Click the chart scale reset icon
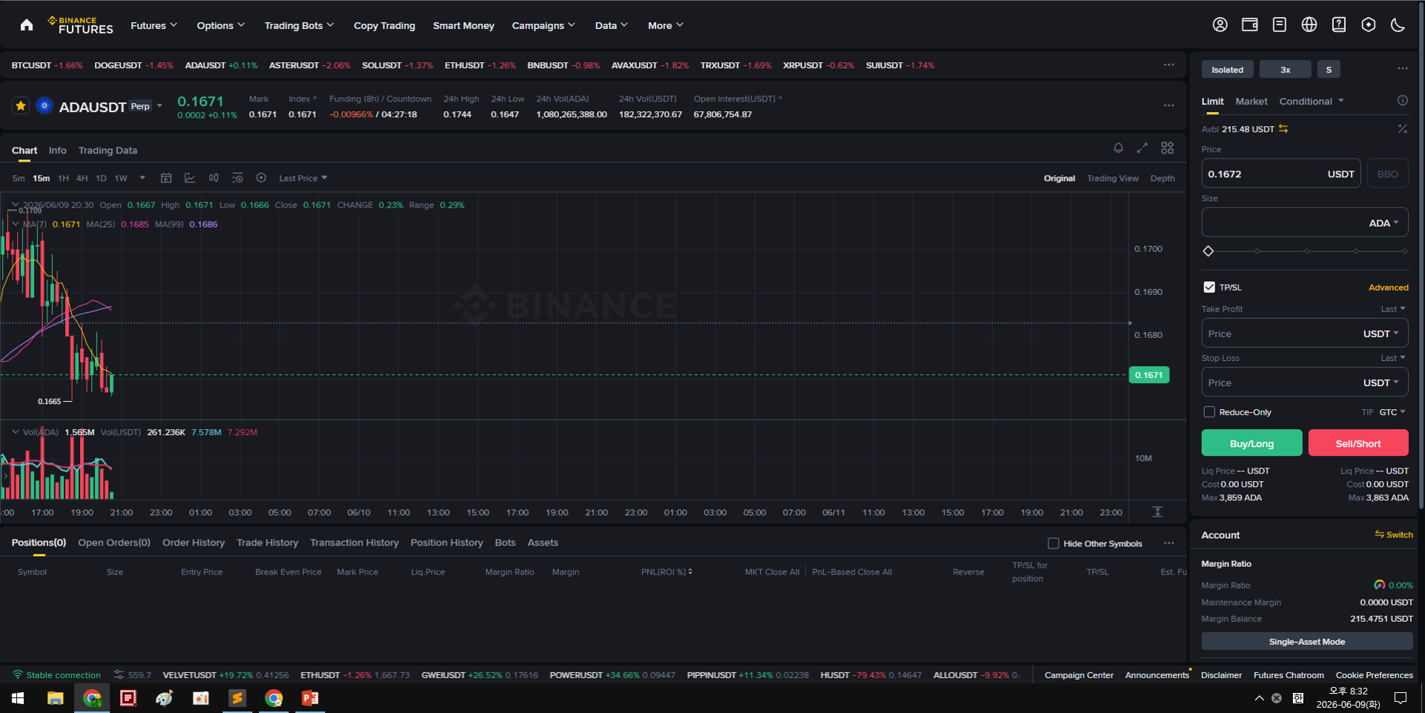Screen dimensions: 1425x713 pyautogui.click(x=1157, y=512)
